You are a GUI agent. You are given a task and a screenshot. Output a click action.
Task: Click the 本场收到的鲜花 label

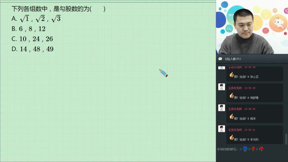227,149
